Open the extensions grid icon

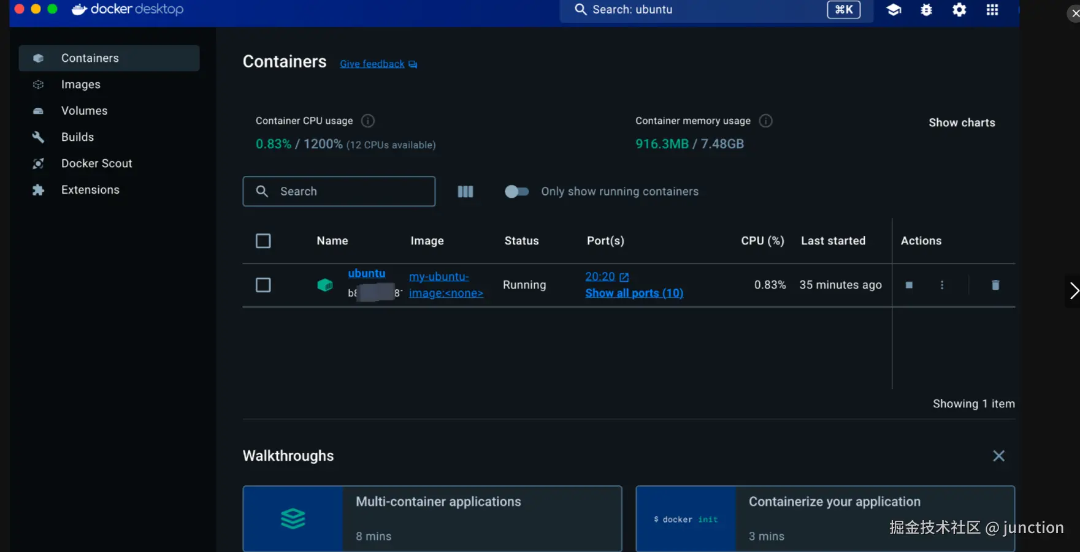(x=992, y=10)
